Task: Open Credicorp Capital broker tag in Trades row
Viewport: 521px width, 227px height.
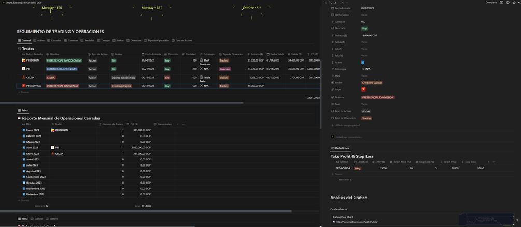Action: pyautogui.click(x=122, y=86)
